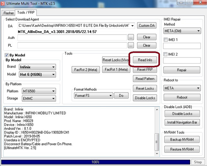Enable the IMEI 2 checkbox
This screenshot has width=207, height=166.
(x=165, y=54)
